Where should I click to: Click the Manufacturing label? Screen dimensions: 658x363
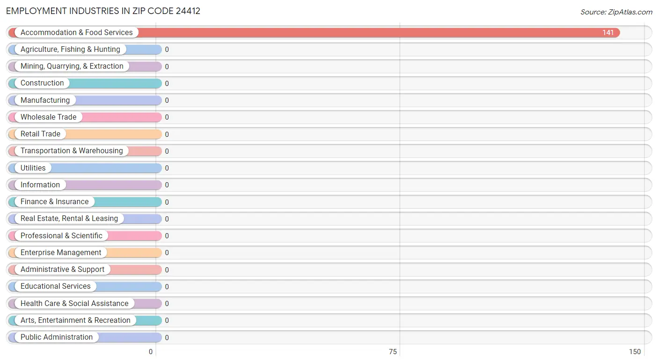[x=45, y=100]
